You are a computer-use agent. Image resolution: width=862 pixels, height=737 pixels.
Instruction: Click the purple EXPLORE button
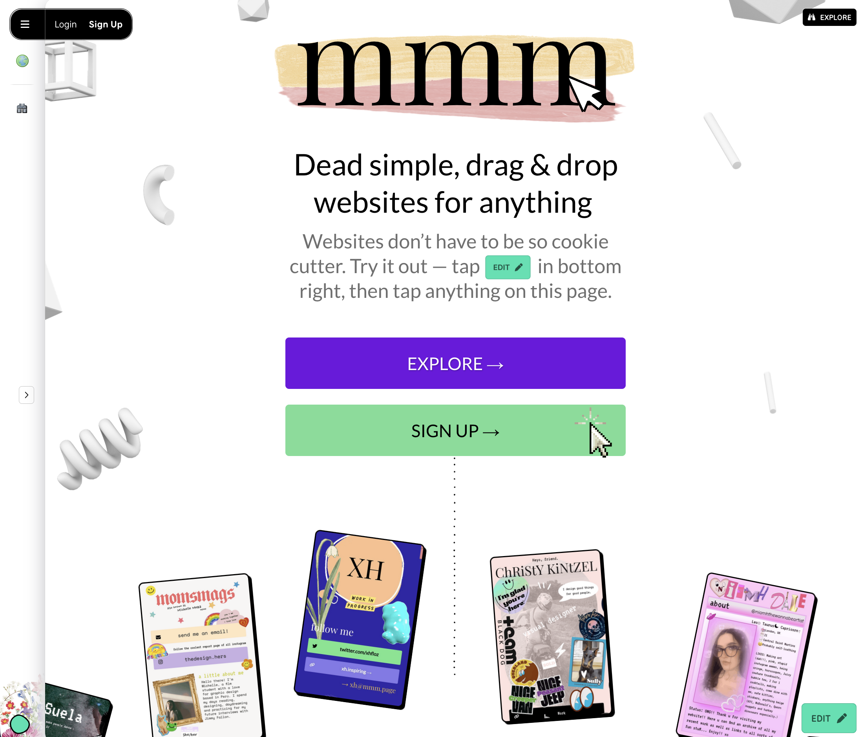coord(455,363)
